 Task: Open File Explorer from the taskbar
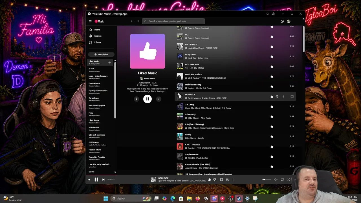189,198
